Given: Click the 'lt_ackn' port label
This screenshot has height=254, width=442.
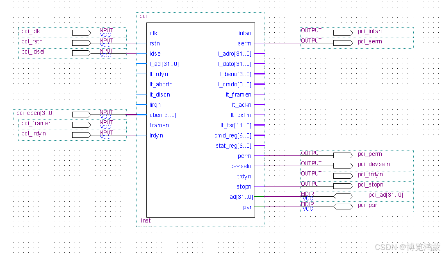Looking at the screenshot, I should click(x=242, y=105).
